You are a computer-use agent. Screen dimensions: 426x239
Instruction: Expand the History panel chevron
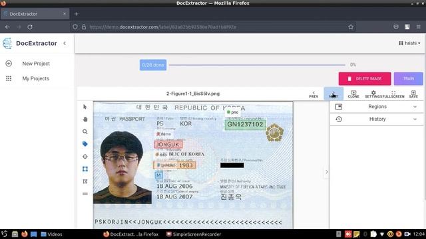tap(415, 119)
